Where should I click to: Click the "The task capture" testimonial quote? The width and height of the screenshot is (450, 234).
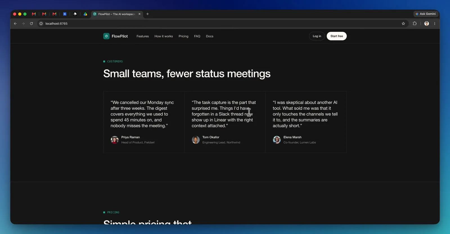coord(224,114)
